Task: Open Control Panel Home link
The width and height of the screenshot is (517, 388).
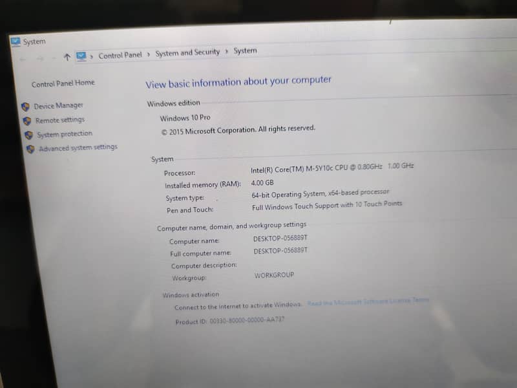Action: click(63, 83)
